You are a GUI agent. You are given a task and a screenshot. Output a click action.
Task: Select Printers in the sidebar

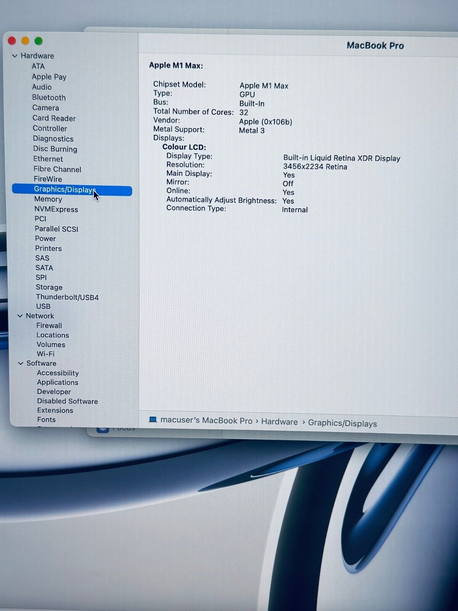coord(48,248)
